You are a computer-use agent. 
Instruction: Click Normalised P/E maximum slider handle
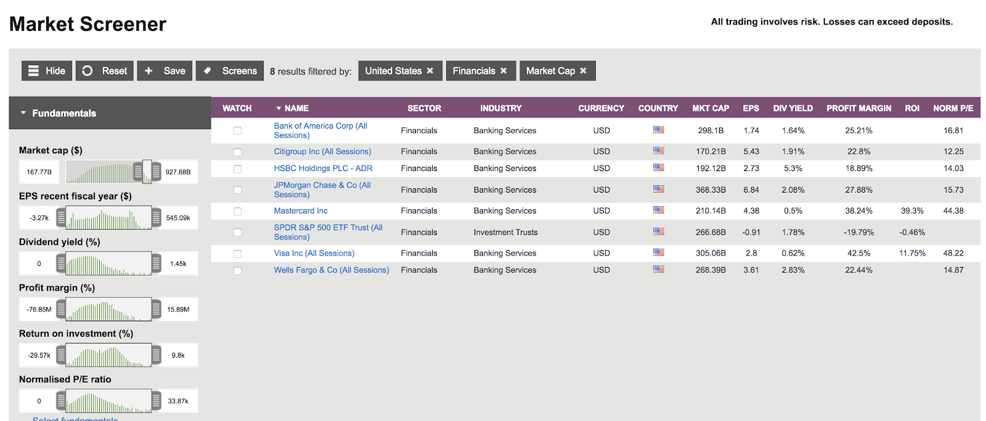157,401
